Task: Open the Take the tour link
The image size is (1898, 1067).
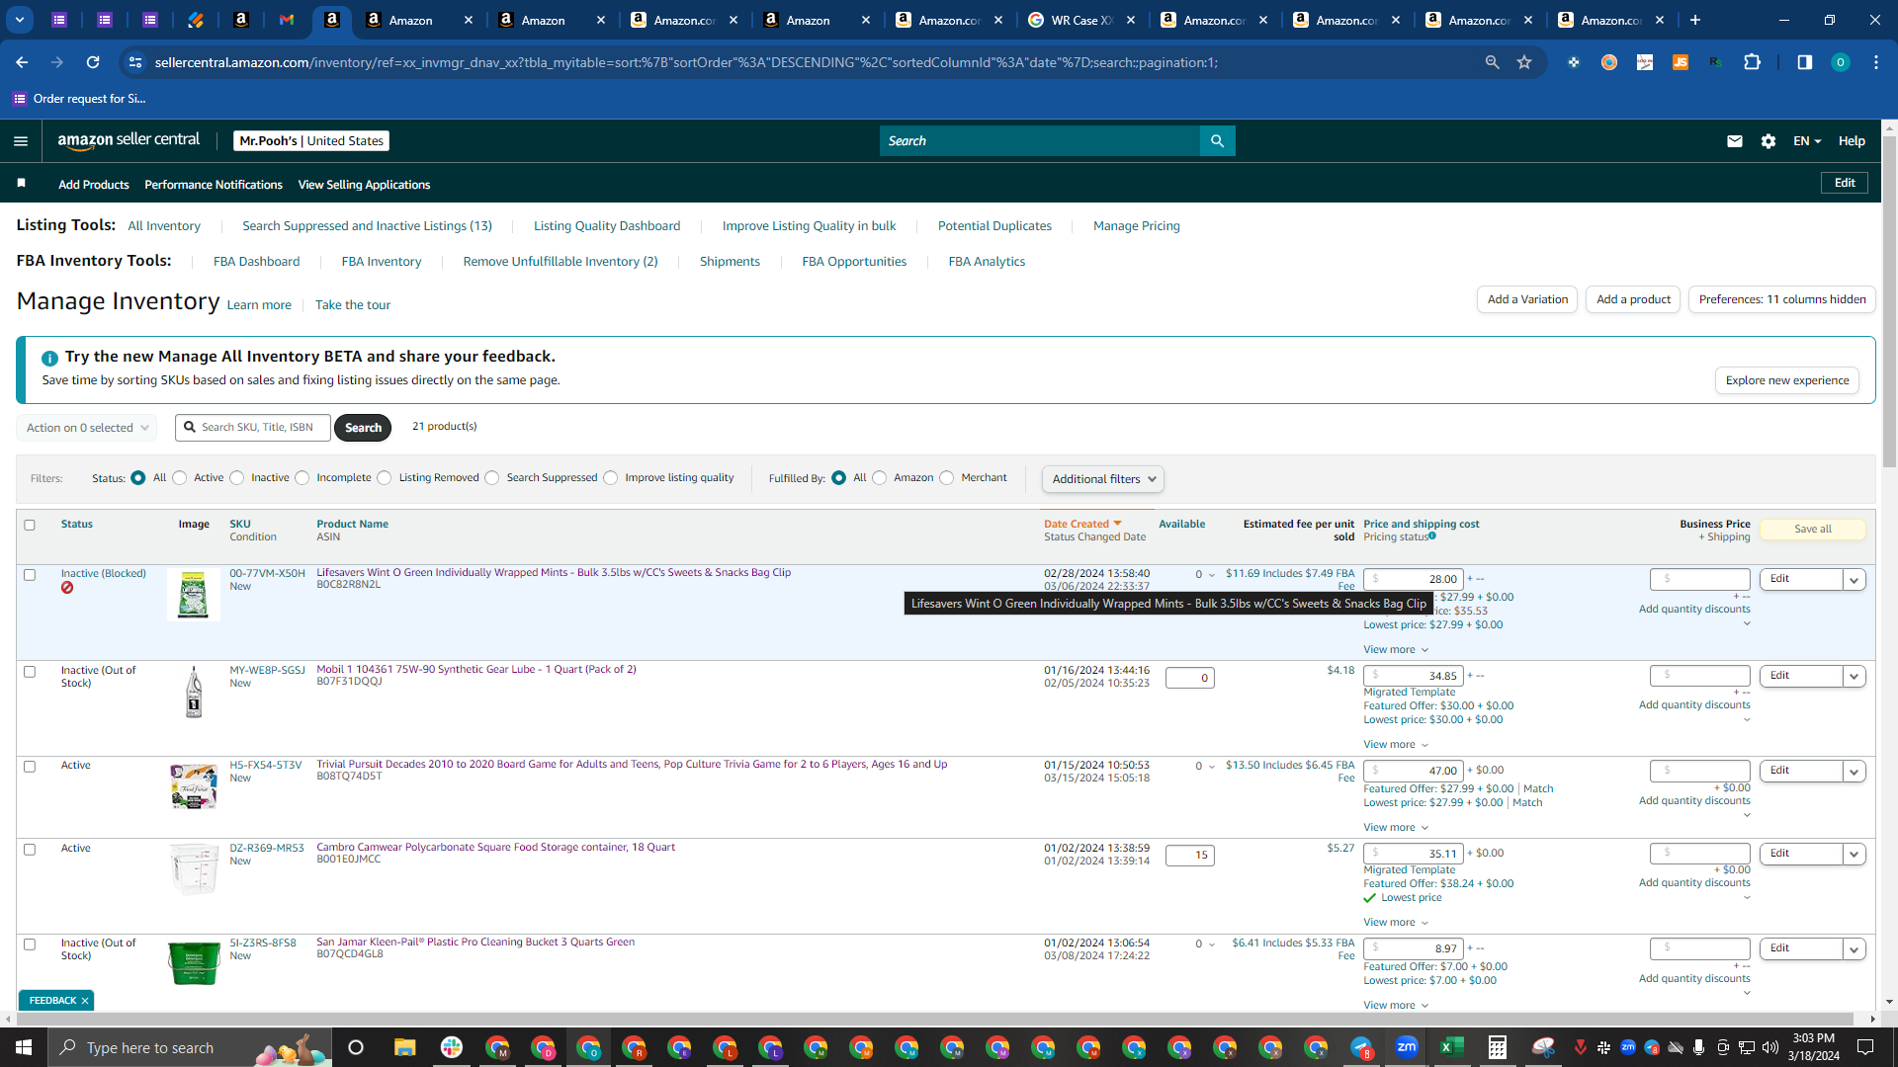Action: [x=353, y=305]
